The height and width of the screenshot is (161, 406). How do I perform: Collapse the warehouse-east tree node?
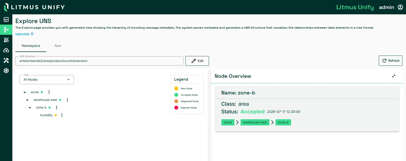pyautogui.click(x=27, y=100)
